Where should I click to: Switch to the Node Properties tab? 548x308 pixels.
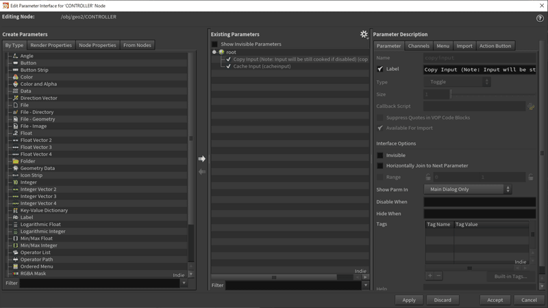click(97, 45)
